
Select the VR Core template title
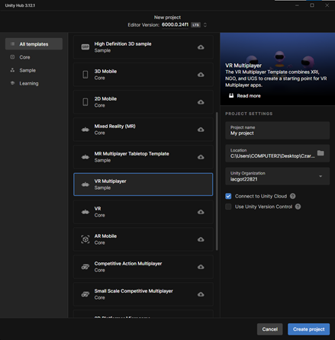click(x=98, y=209)
